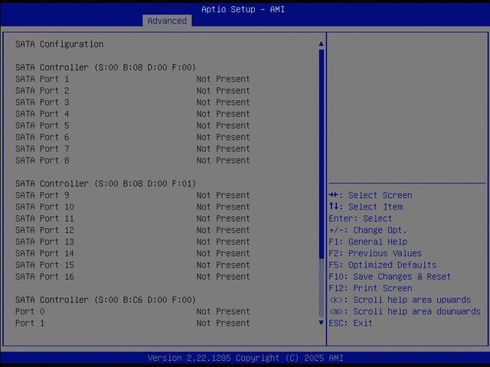Select the SATA Port 13 row

tap(132, 242)
